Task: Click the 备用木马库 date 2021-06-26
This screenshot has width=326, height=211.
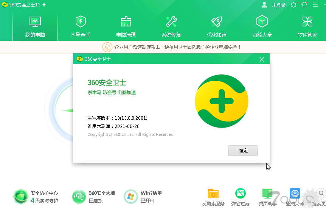Action: (x=127, y=126)
